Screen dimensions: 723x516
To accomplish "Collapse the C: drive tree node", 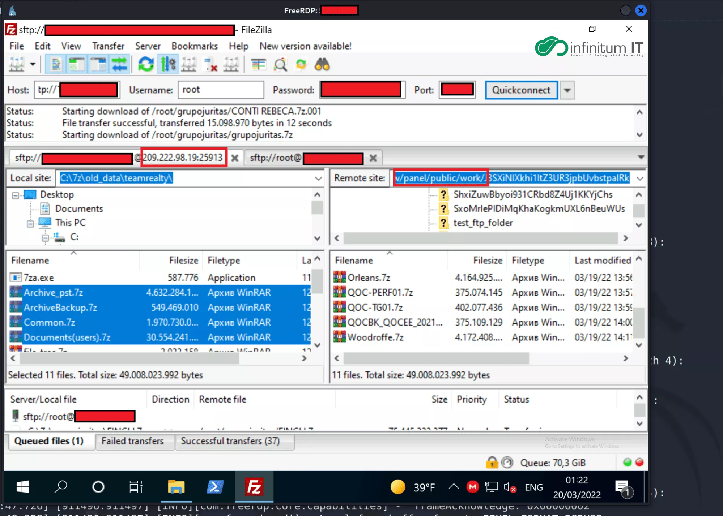I will point(45,238).
